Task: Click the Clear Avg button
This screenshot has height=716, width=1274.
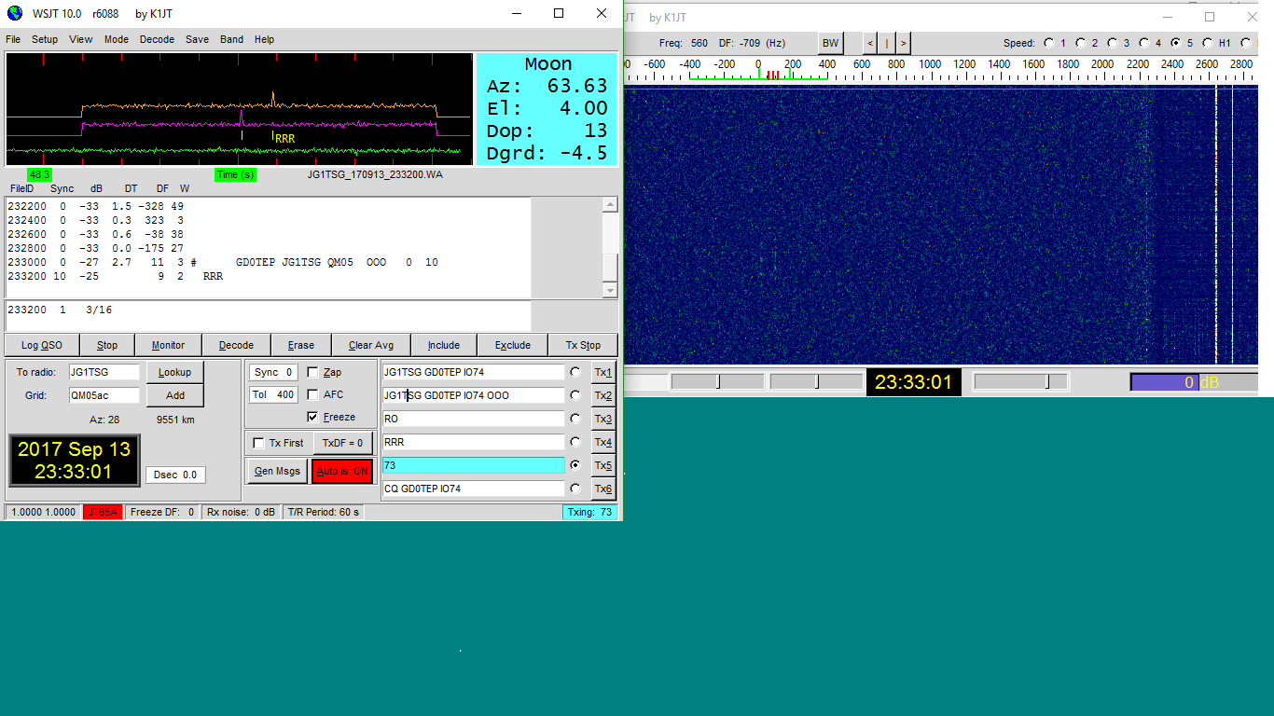Action: 371,345
